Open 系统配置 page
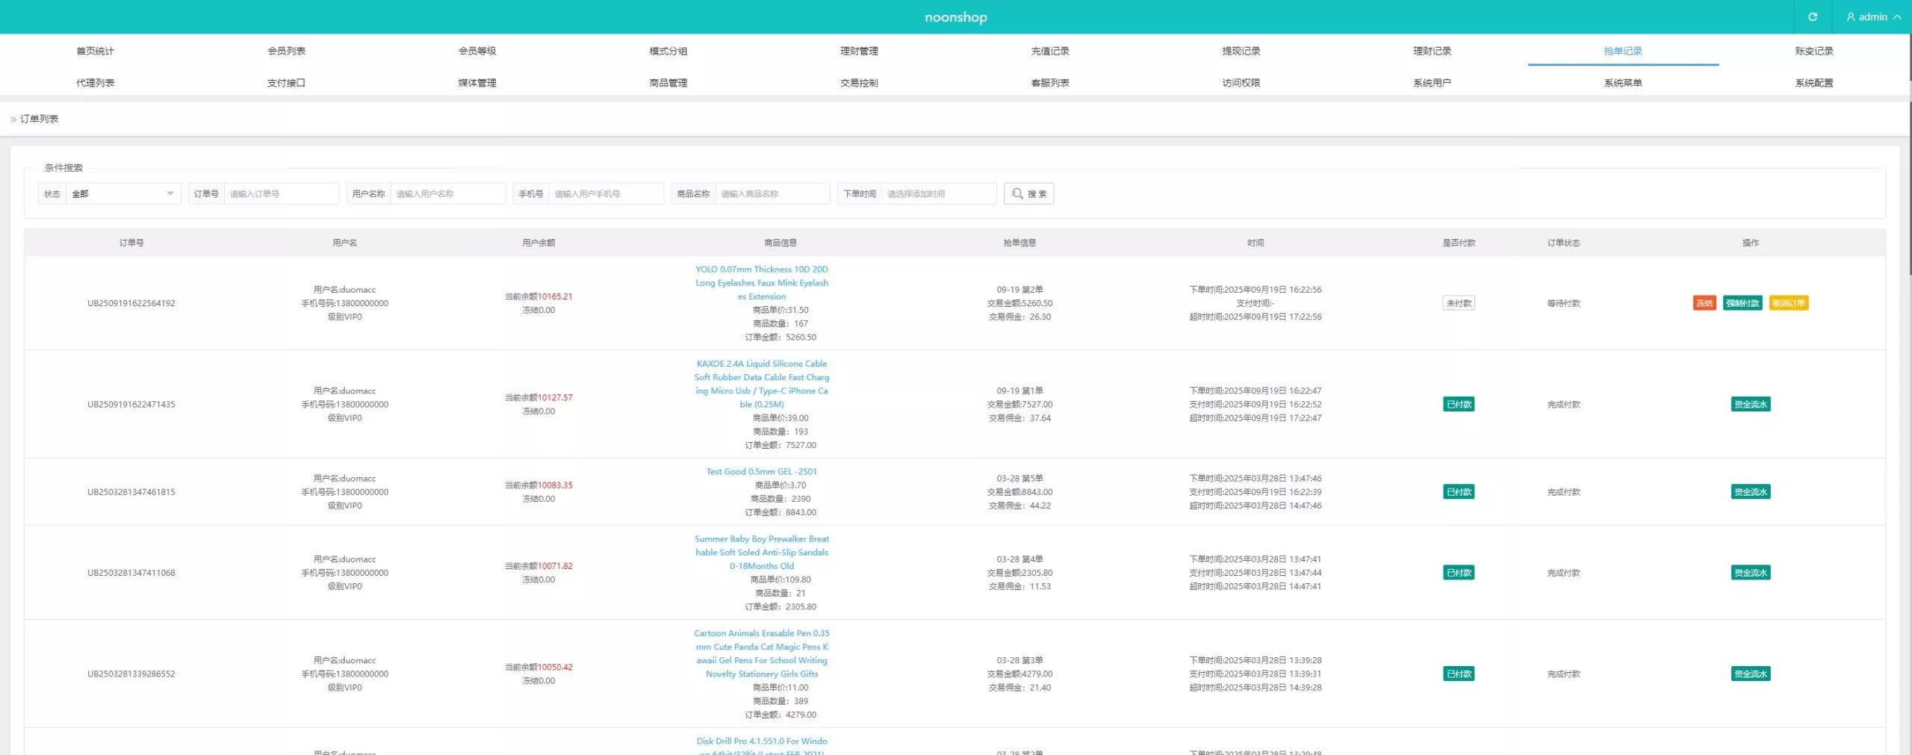 pyautogui.click(x=1814, y=83)
